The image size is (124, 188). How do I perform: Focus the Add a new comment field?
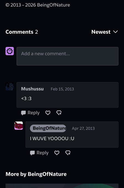[x=68, y=56]
